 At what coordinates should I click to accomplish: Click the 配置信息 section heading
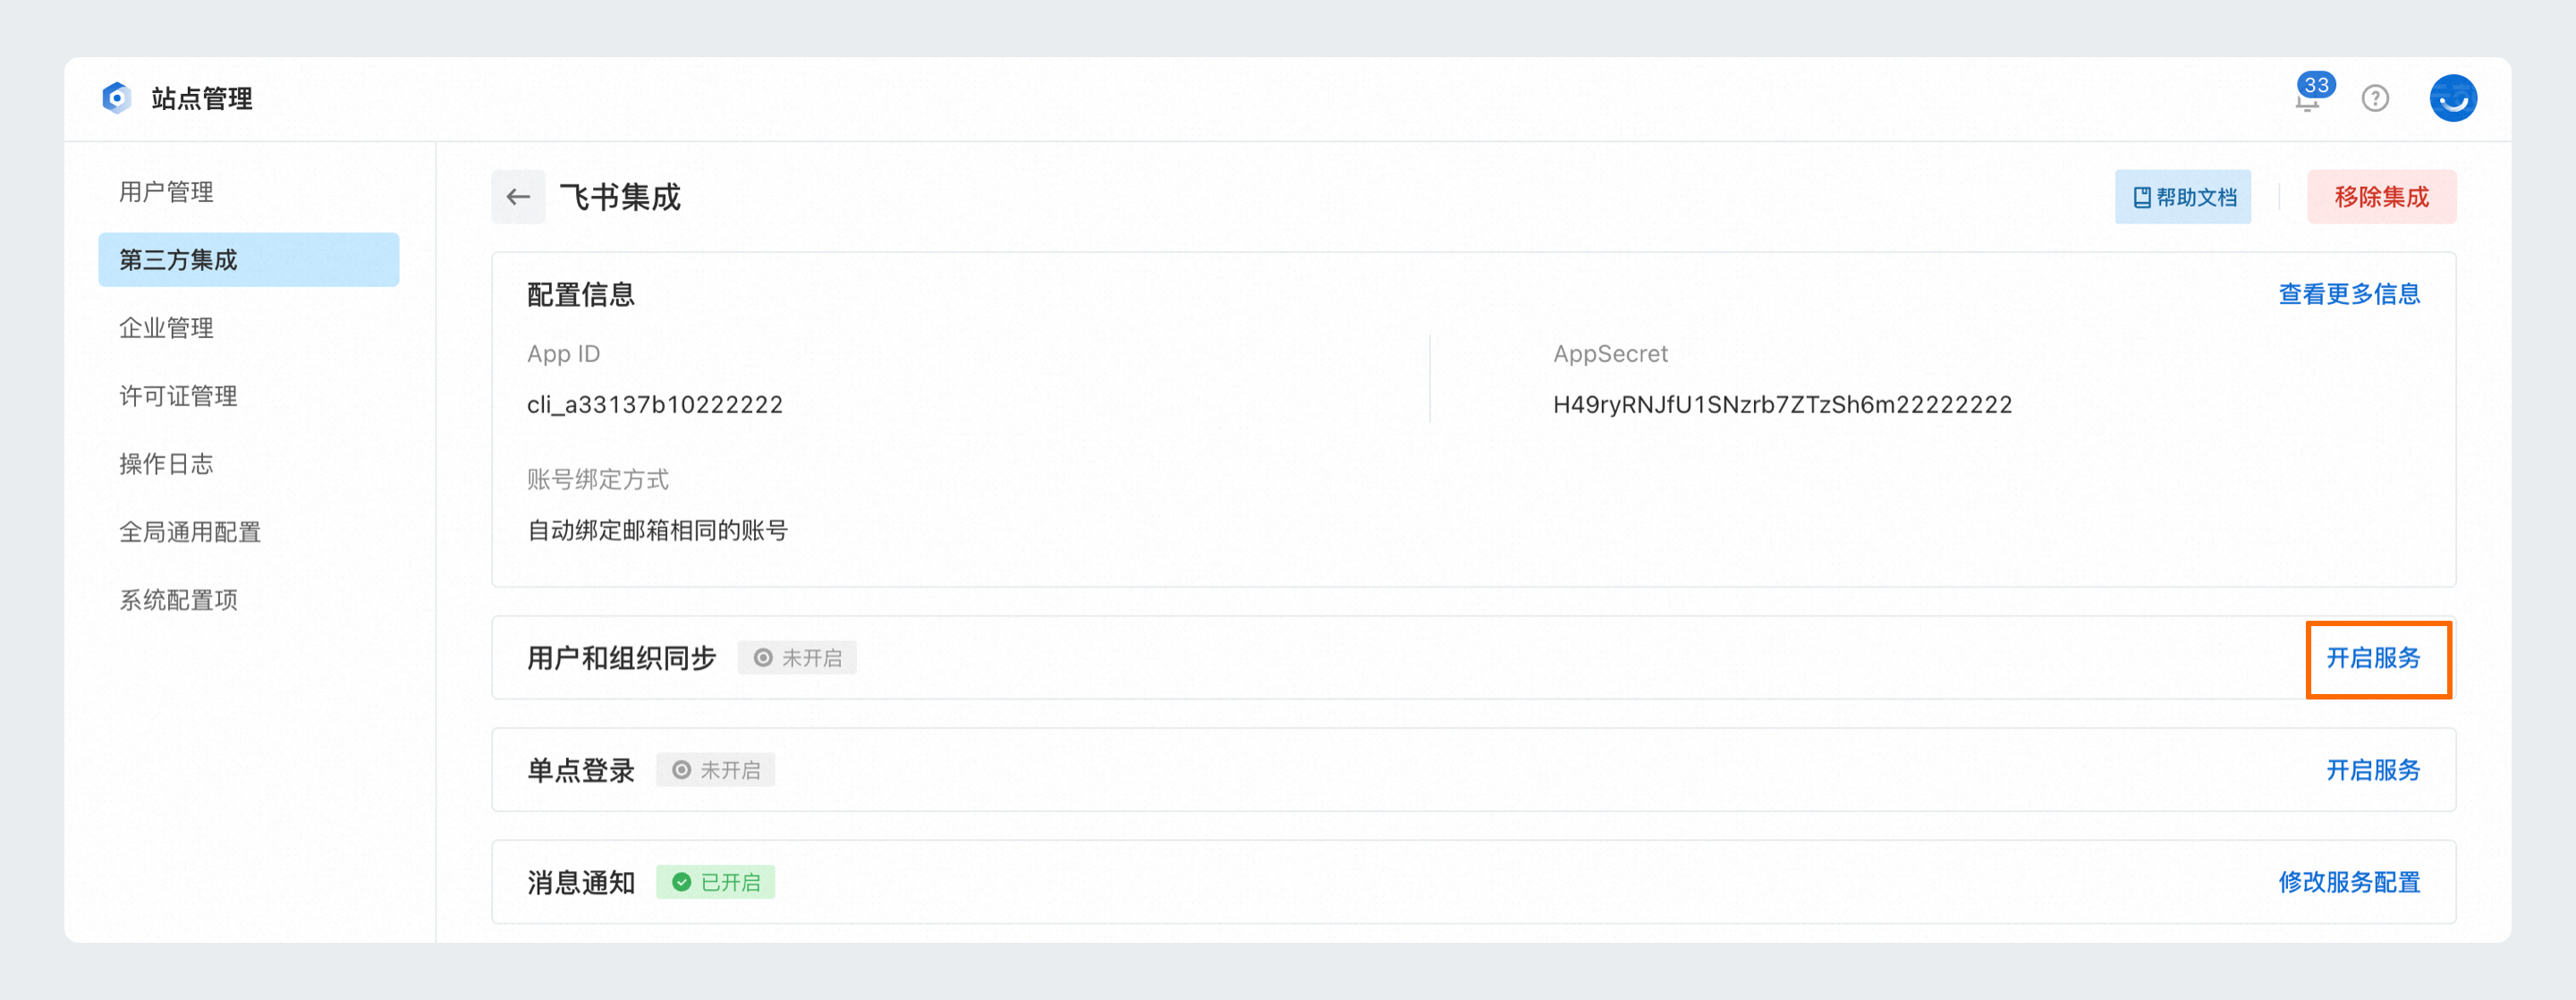tap(581, 294)
